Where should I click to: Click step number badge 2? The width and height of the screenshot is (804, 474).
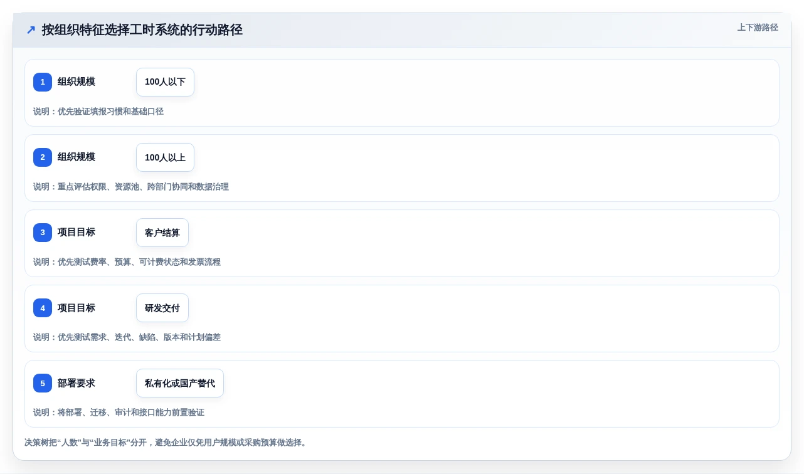tap(43, 157)
